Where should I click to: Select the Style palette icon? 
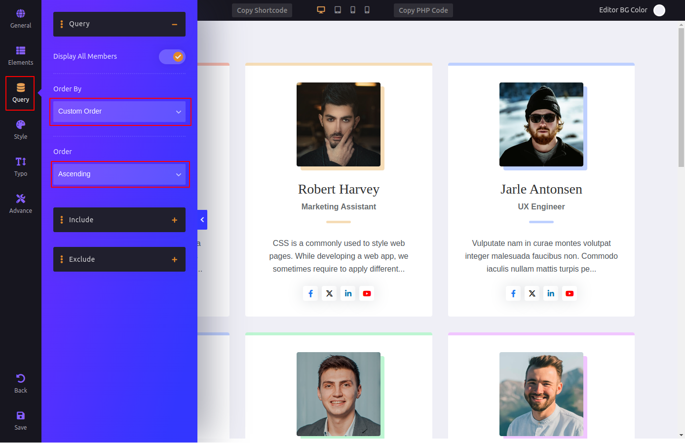(x=21, y=130)
